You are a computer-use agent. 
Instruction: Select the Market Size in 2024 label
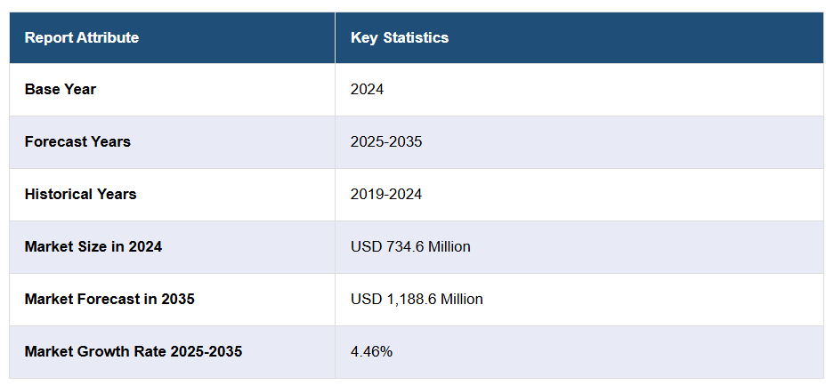[93, 246]
